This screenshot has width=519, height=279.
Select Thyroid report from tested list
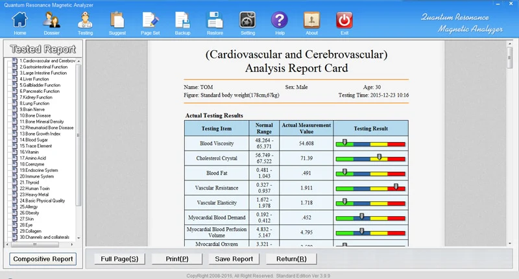coord(31,182)
